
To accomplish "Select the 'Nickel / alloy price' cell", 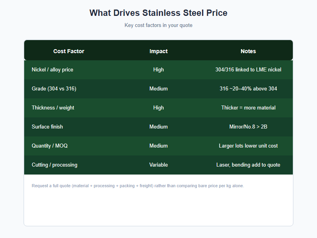I will pyautogui.click(x=52, y=70).
